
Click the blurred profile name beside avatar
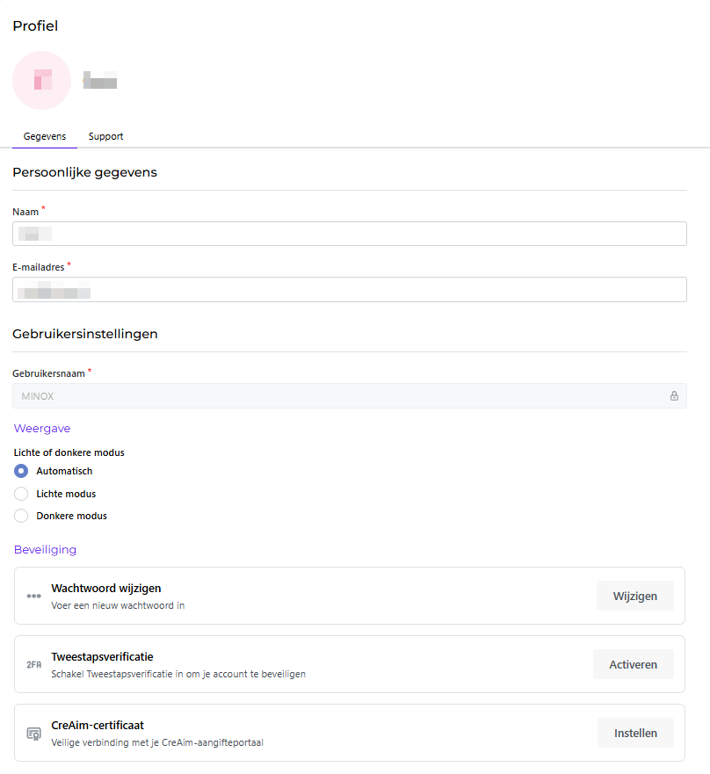coord(100,81)
